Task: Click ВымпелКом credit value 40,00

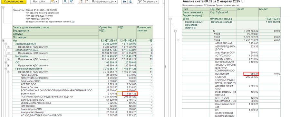Action: click(277, 74)
